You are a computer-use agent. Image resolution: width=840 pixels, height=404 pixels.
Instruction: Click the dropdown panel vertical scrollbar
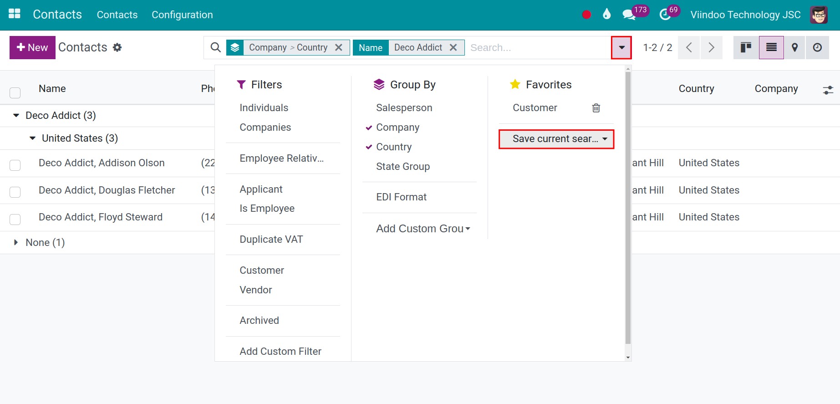pos(628,207)
